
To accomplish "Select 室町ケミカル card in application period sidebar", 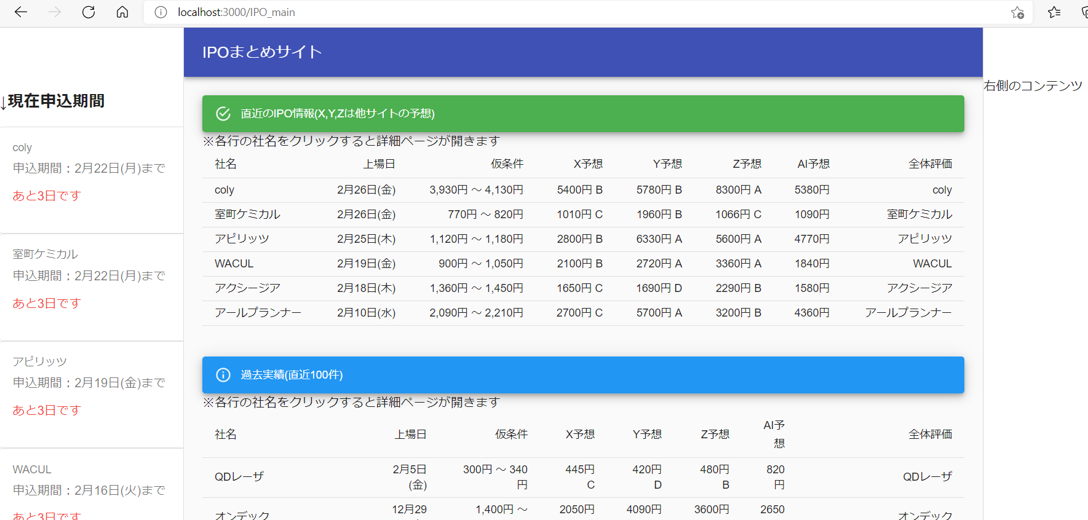I will coord(91,280).
